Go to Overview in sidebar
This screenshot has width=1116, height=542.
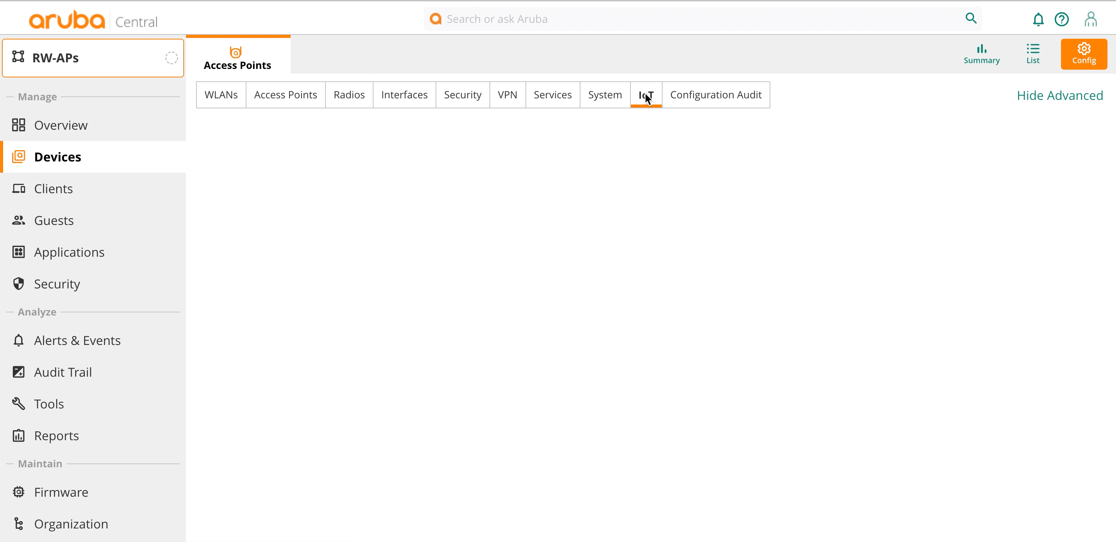(93, 125)
